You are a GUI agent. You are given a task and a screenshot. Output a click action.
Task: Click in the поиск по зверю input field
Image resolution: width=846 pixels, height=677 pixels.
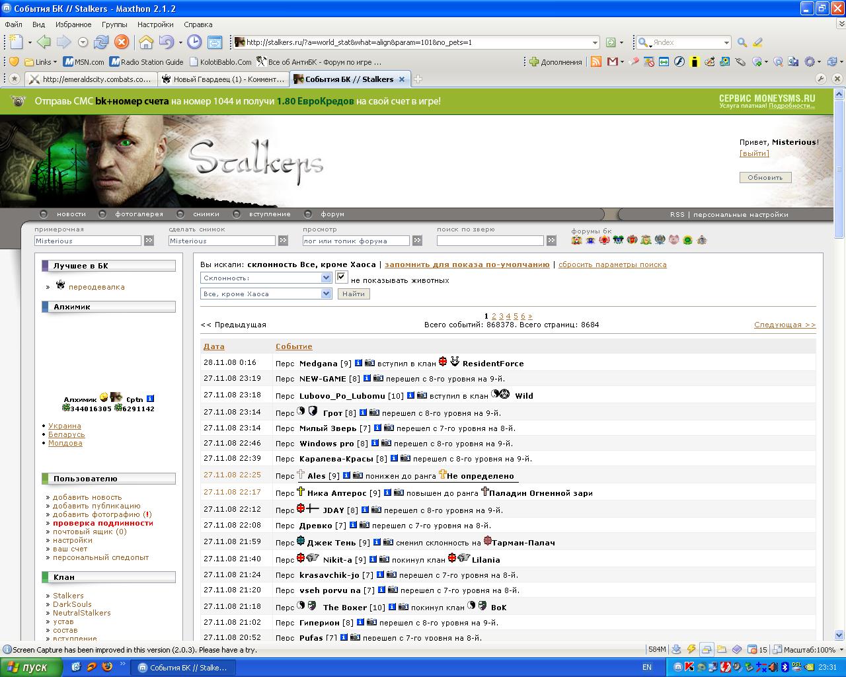(x=490, y=241)
